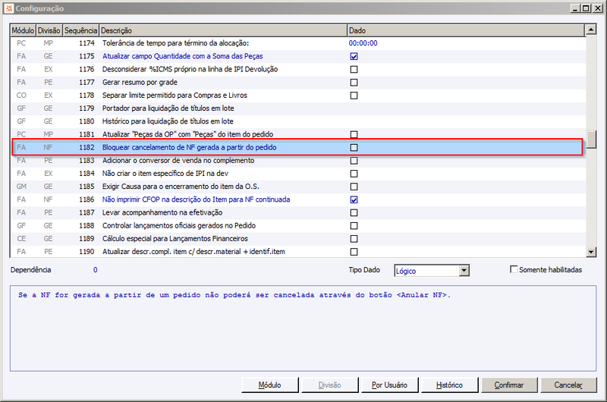The image size is (607, 402).
Task: Open the Por Usuário button
Action: pyautogui.click(x=390, y=385)
